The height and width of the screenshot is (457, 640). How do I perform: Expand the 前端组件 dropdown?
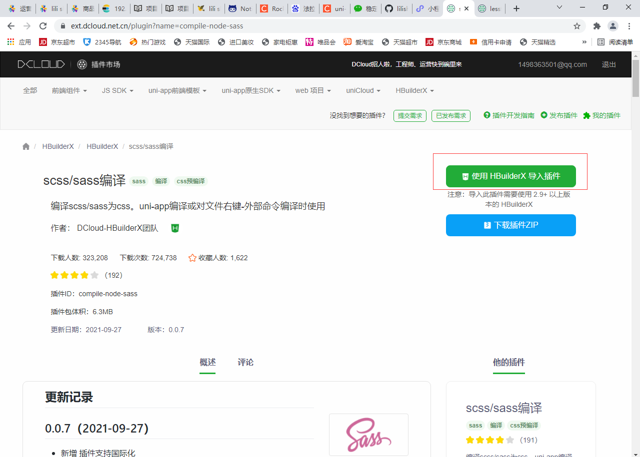click(x=69, y=90)
